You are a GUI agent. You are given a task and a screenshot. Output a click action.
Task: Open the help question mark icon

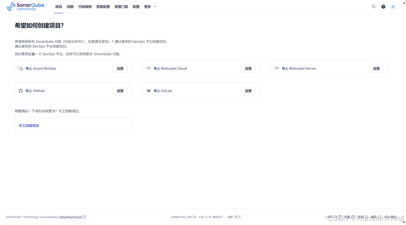point(383,7)
